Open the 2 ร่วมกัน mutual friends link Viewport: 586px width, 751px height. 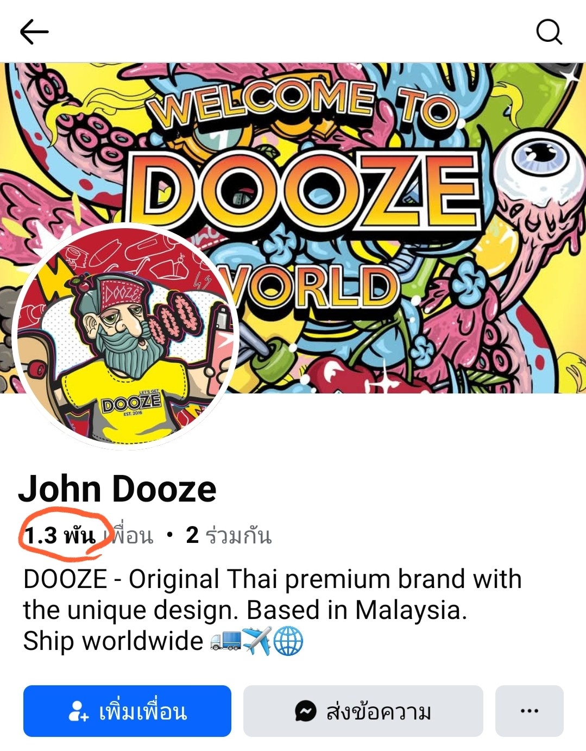[x=229, y=535]
